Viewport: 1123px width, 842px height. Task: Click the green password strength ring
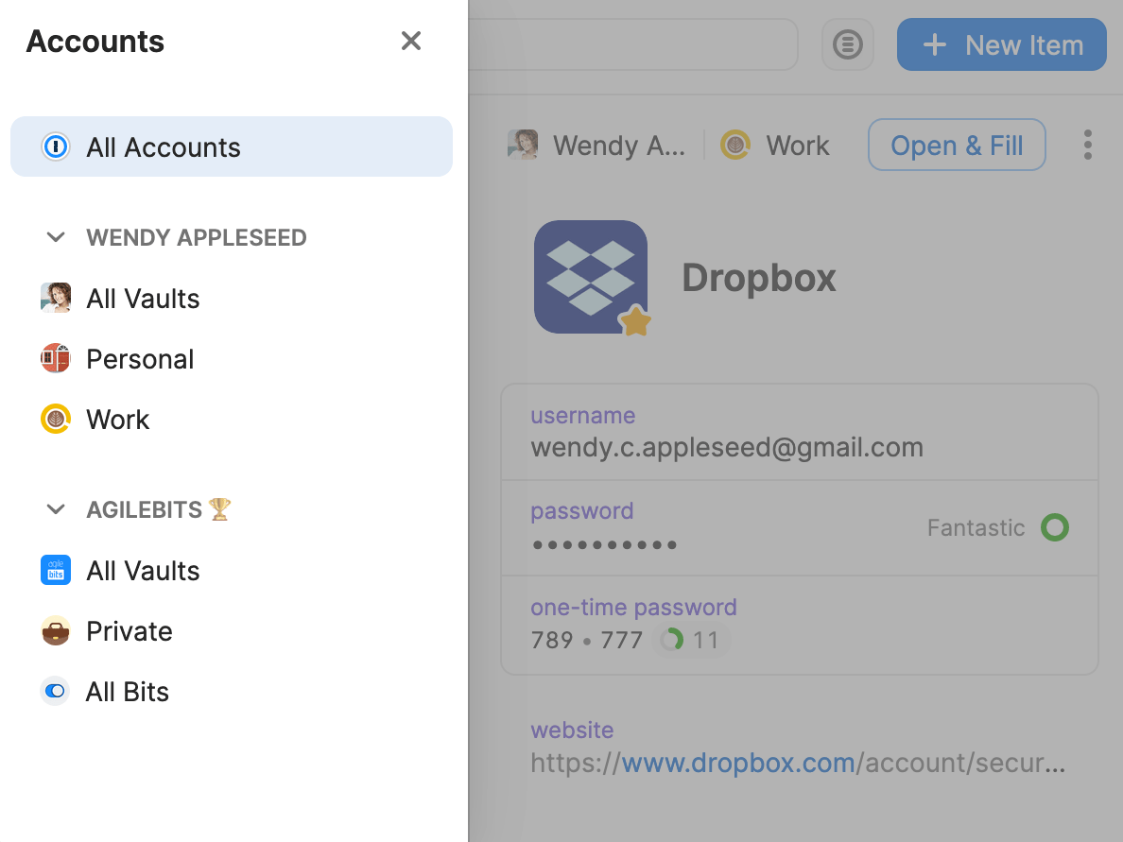pyautogui.click(x=1055, y=527)
